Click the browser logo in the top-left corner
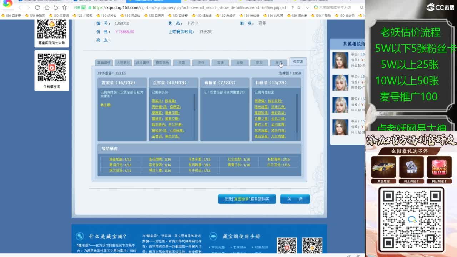Image resolution: width=457 pixels, height=257 pixels. click(x=7, y=4)
